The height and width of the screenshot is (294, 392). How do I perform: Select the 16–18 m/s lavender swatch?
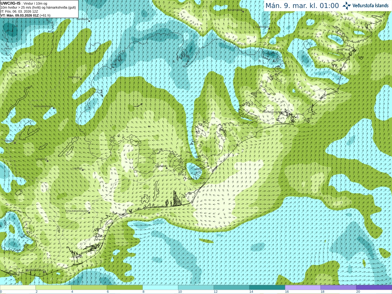pyautogui.click(x=303, y=288)
